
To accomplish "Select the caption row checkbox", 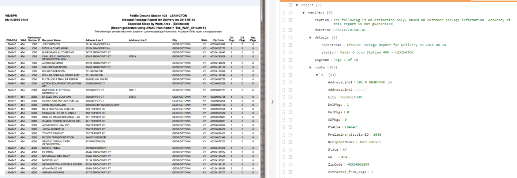I will (290, 20).
